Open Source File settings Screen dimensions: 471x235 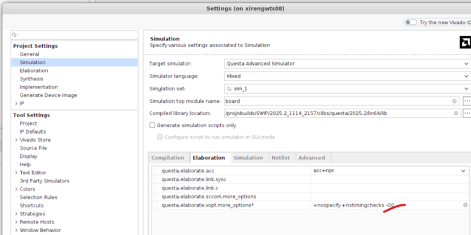(x=34, y=148)
